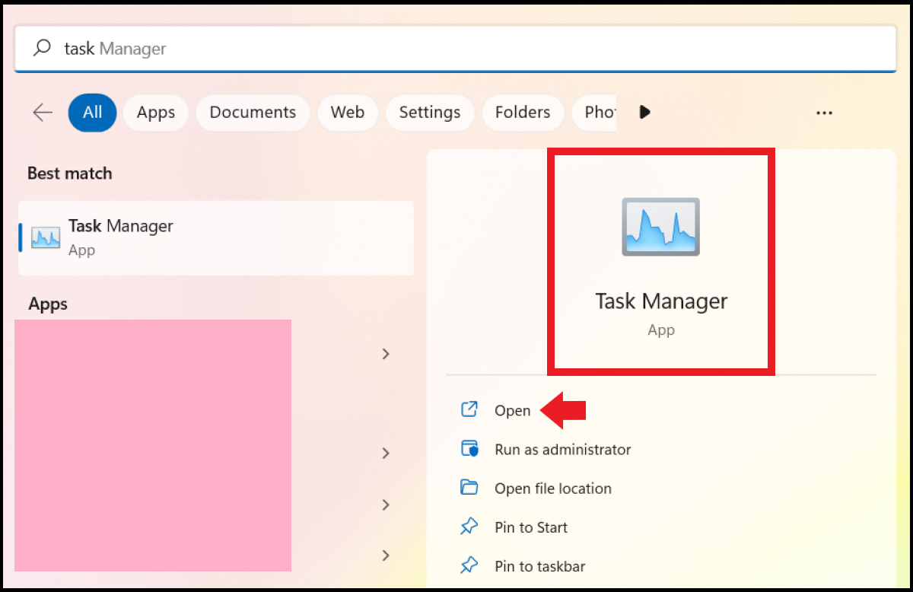Screen dimensions: 913x592
Task: Switch to the partially visible Photos tab
Action: (x=594, y=113)
